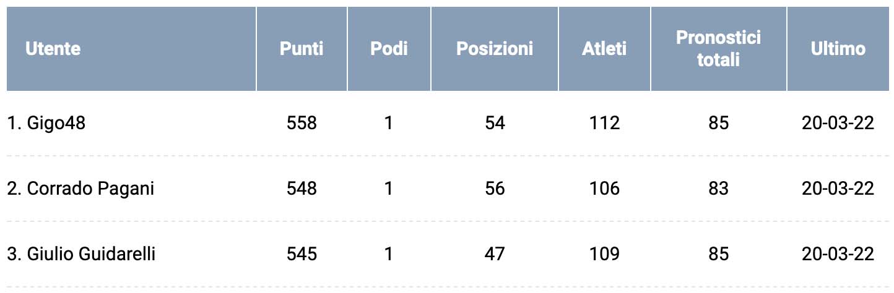Click Gigo48's 558 points value

click(x=302, y=124)
